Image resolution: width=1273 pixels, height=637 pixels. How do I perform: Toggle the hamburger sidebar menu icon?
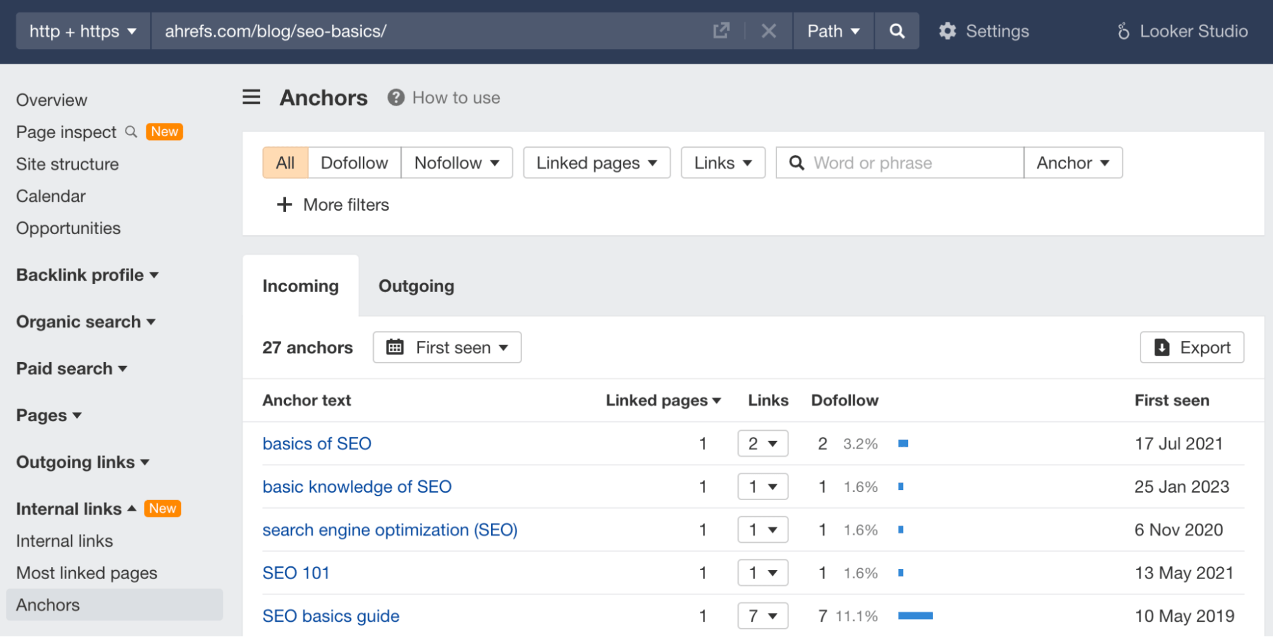click(x=252, y=97)
